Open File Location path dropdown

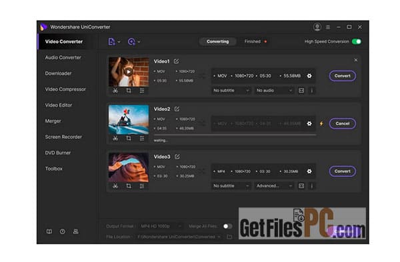coord(179,237)
